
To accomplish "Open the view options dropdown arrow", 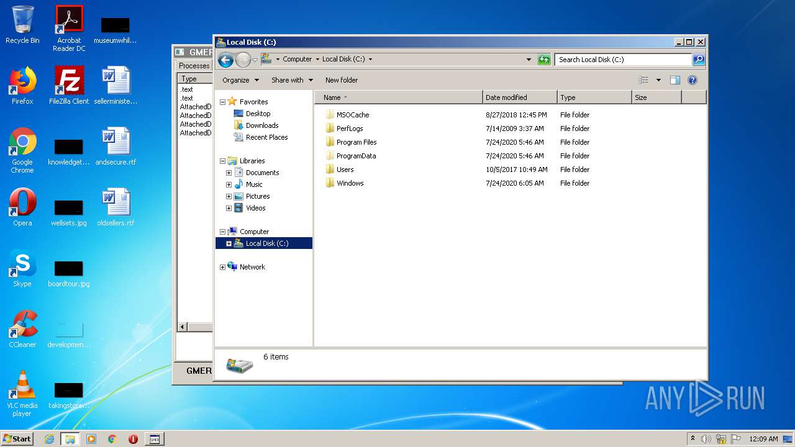I will pyautogui.click(x=658, y=80).
